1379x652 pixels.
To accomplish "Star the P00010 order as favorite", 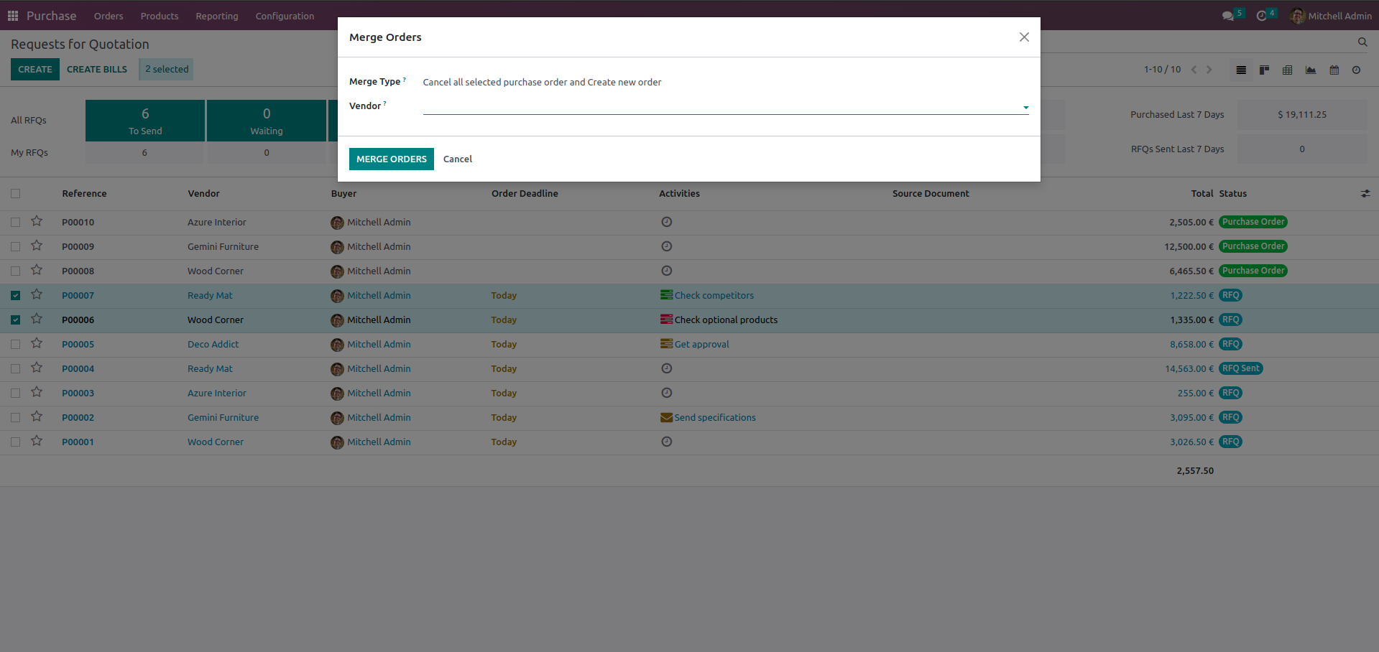I will [37, 221].
